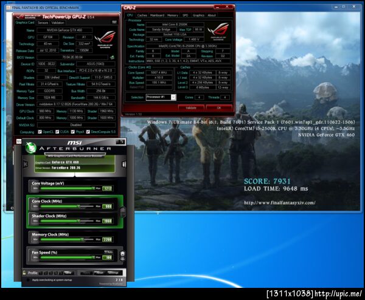Select Afterburner profile slot 3
The width and height of the screenshot is (365, 300).
pos(51,273)
